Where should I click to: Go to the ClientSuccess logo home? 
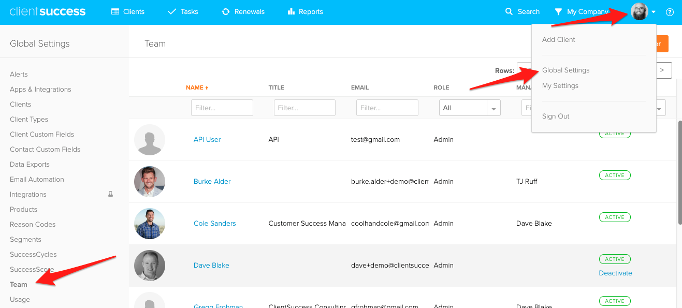(x=48, y=11)
